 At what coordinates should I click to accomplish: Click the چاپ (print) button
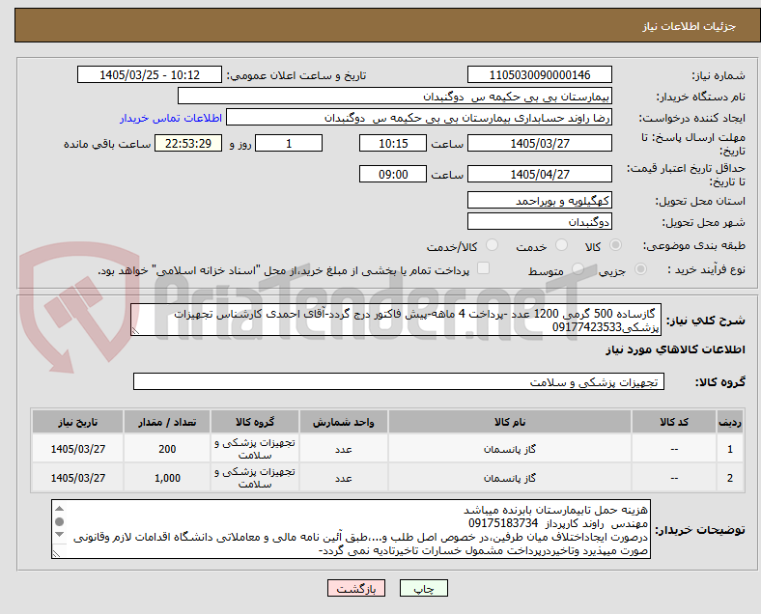(x=424, y=588)
